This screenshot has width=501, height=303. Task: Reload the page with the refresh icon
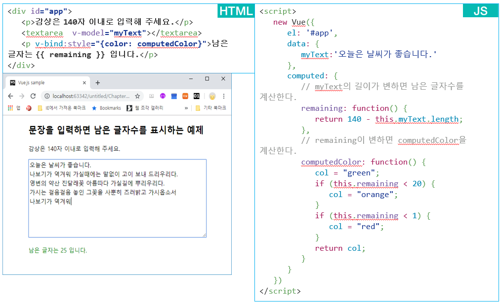point(33,96)
